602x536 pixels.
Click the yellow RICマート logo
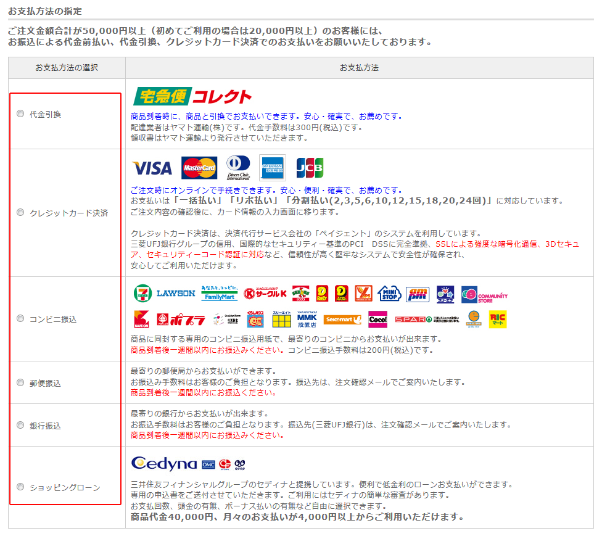[498, 319]
